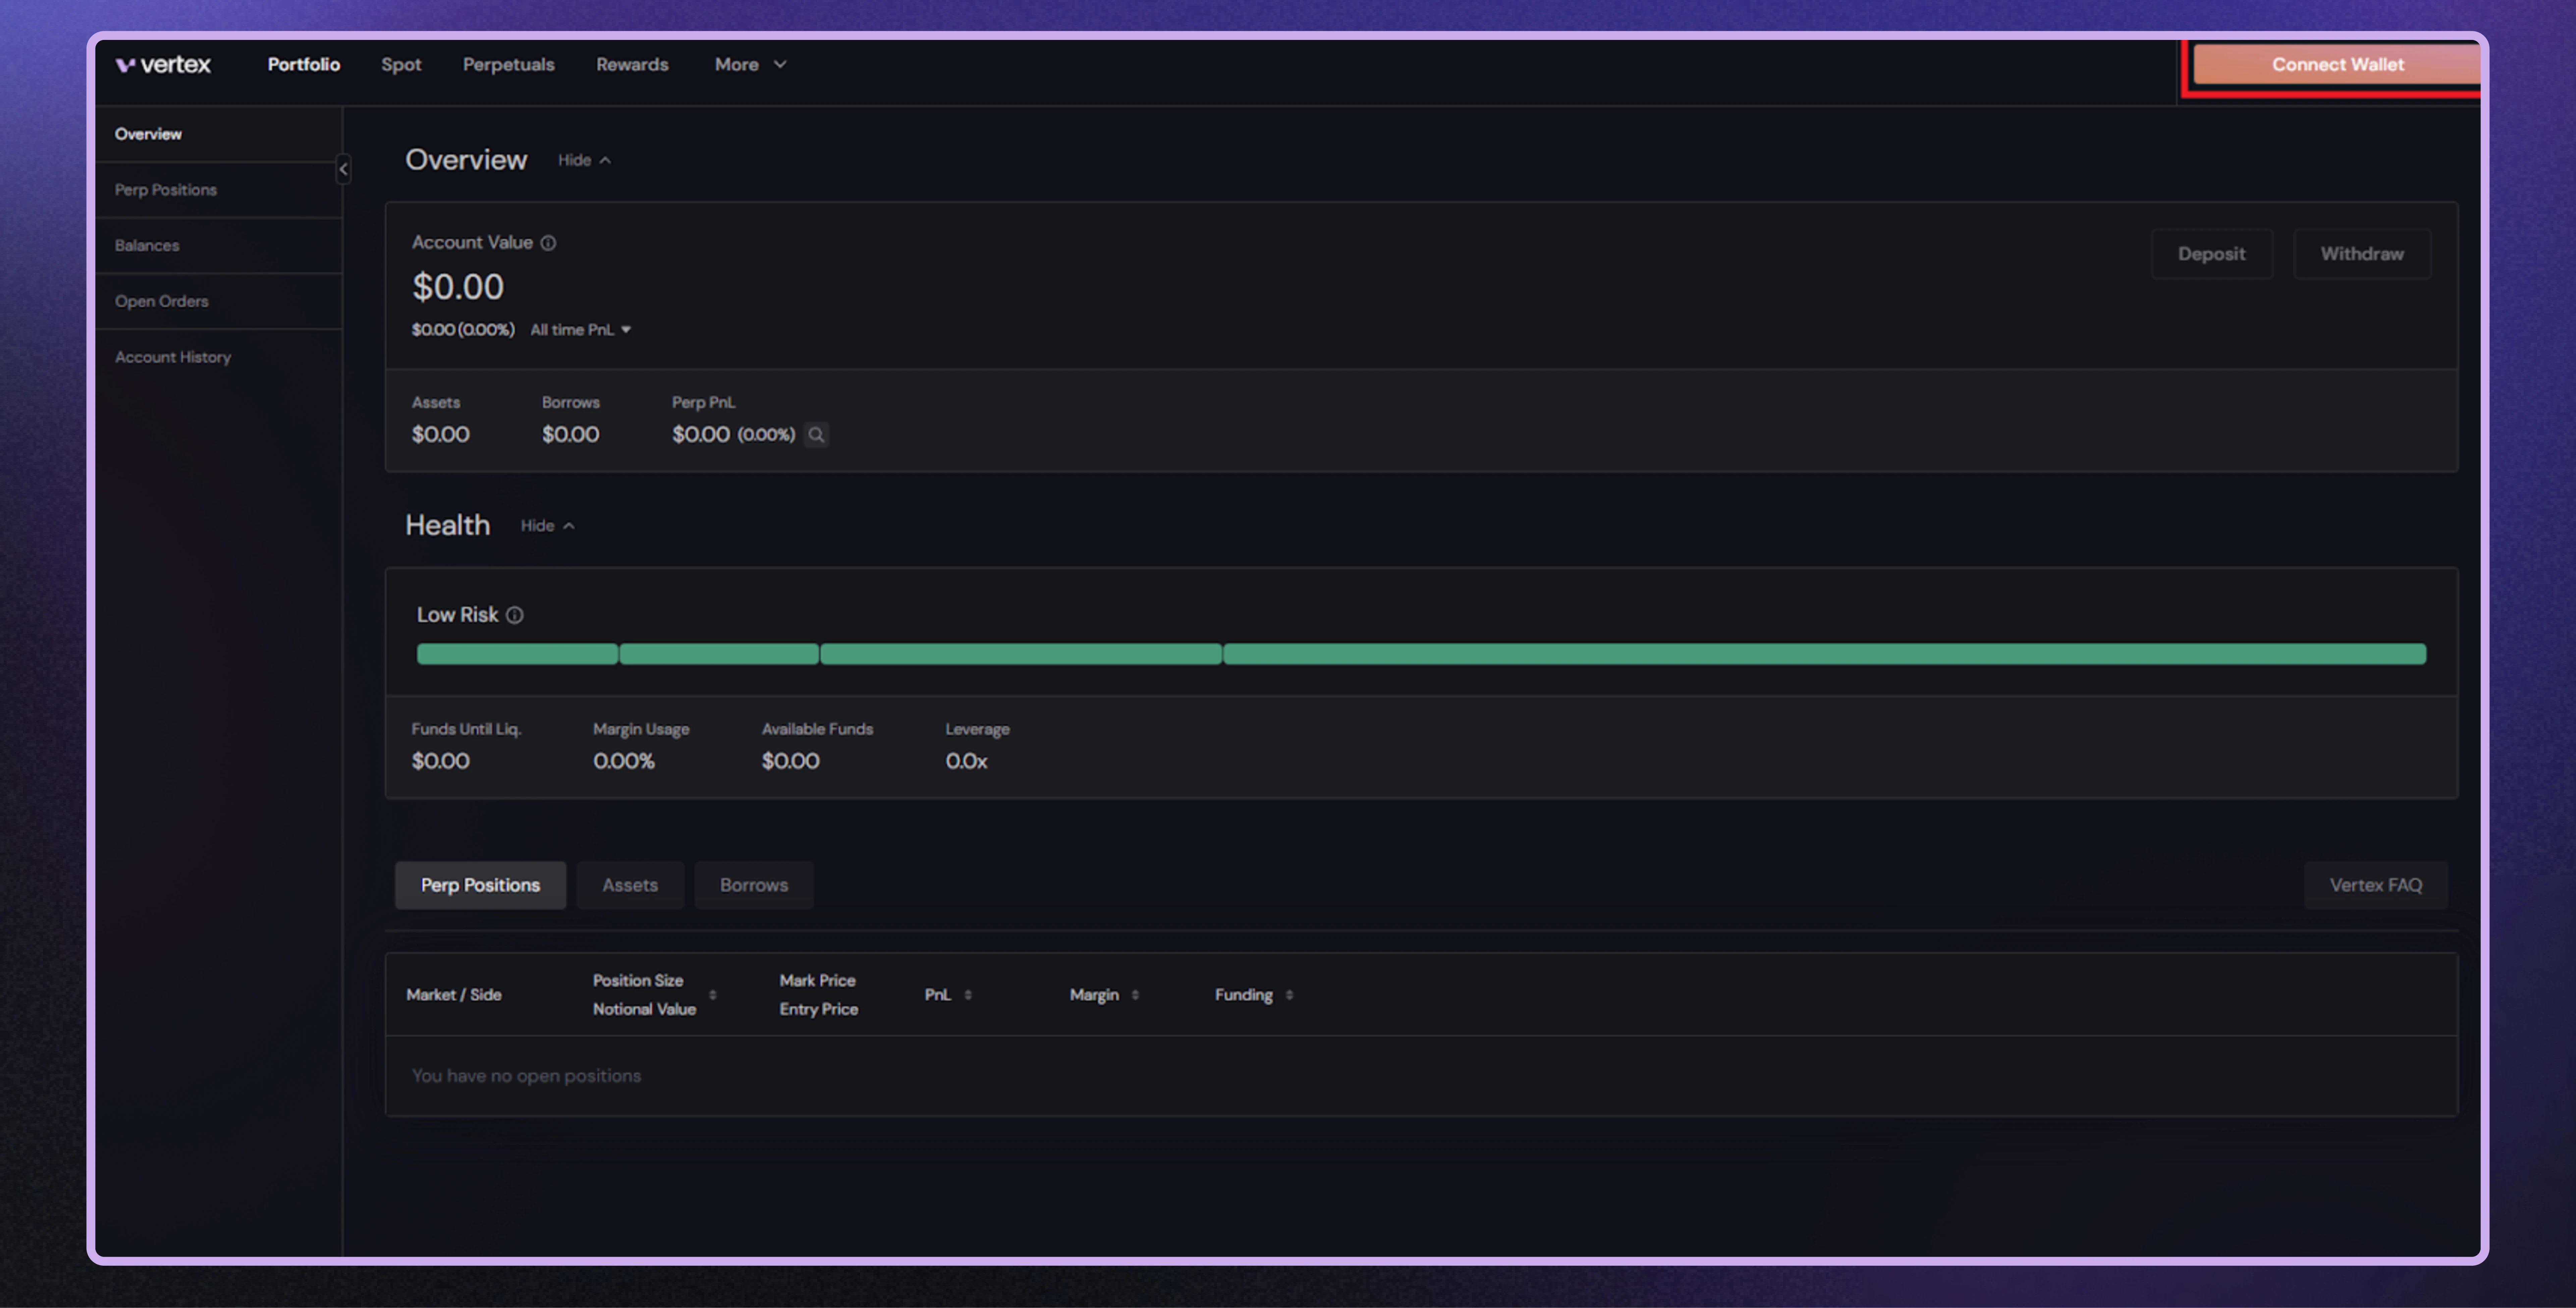Image resolution: width=2576 pixels, height=1308 pixels.
Task: Click the Funds Until Liq. value
Action: (441, 761)
